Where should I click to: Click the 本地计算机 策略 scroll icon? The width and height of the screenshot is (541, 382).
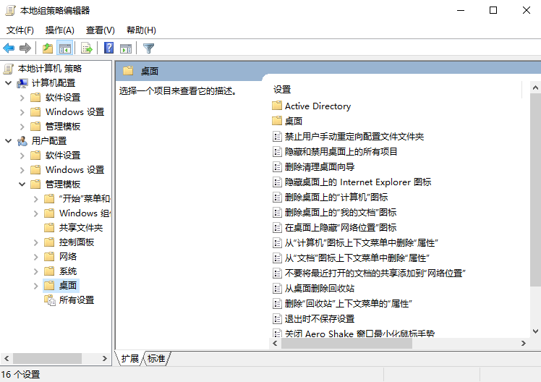click(x=9, y=69)
